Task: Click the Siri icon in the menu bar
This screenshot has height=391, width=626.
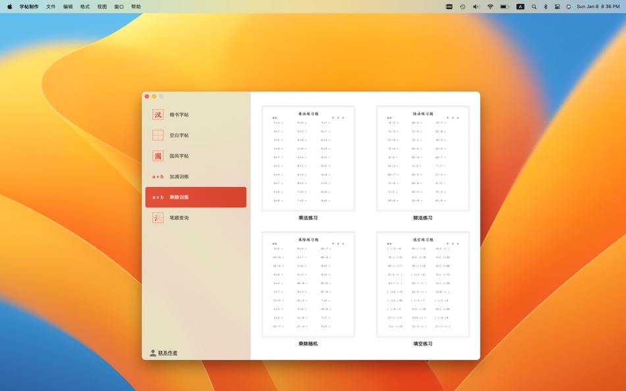Action: [x=568, y=7]
